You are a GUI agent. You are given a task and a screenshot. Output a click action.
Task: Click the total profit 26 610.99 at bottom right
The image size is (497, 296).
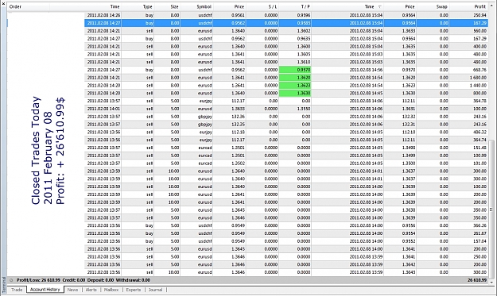click(x=477, y=280)
